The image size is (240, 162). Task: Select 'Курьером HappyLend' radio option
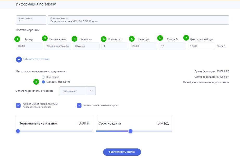coord(43,82)
